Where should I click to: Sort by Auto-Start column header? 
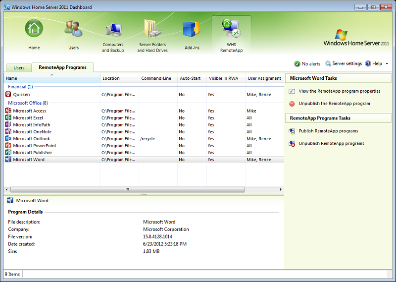tap(192, 78)
